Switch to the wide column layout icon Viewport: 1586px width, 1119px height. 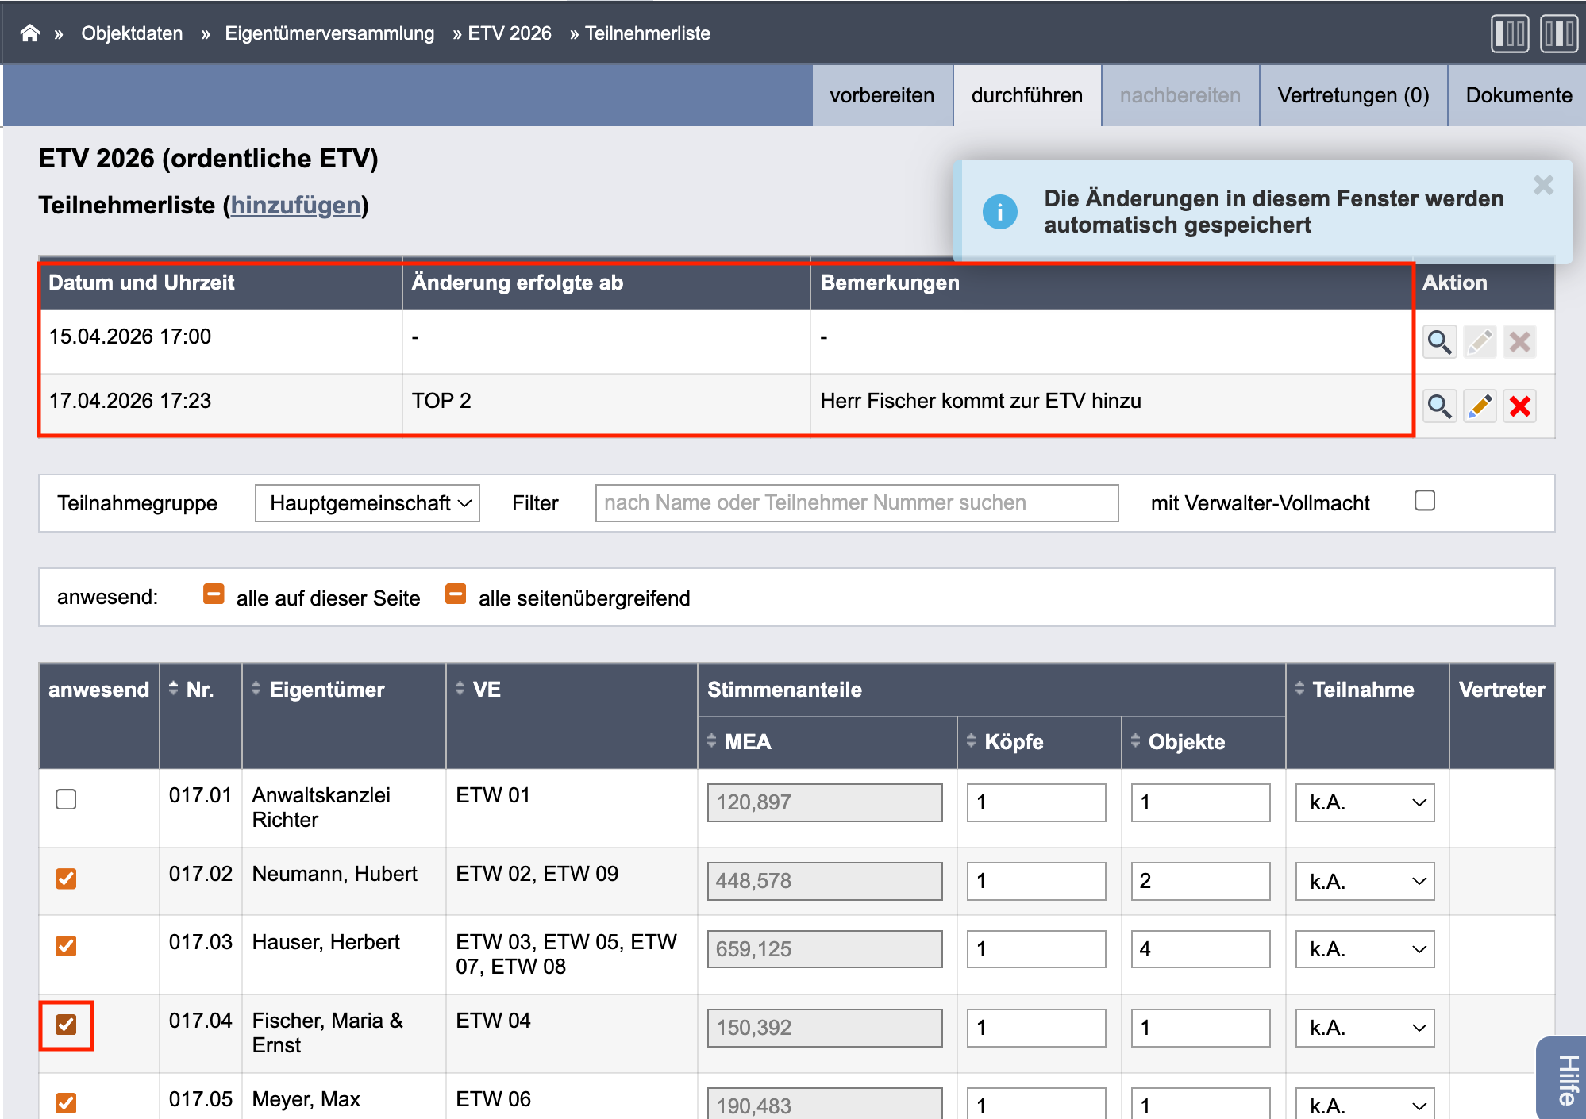[x=1559, y=34]
